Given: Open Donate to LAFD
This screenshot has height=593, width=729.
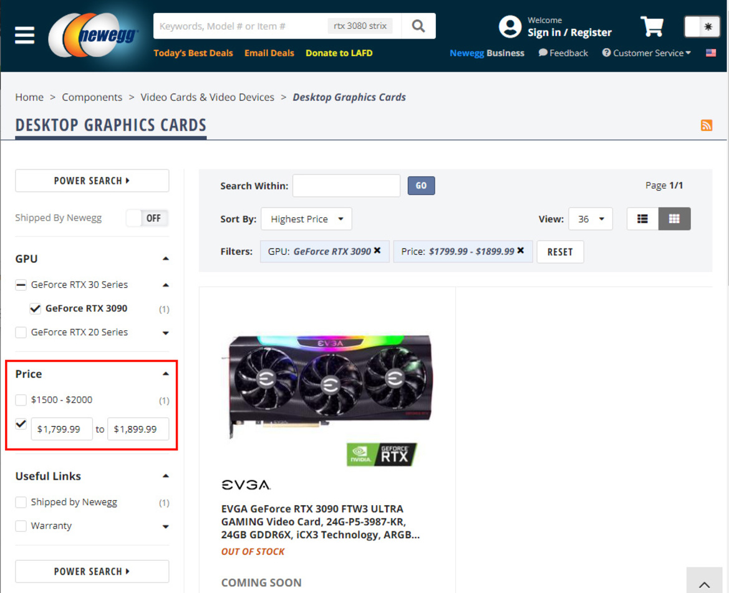Looking at the screenshot, I should 339,53.
